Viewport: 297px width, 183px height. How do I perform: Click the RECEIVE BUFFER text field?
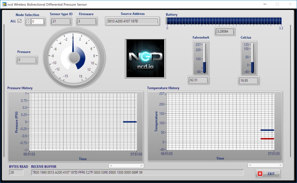tap(137, 172)
